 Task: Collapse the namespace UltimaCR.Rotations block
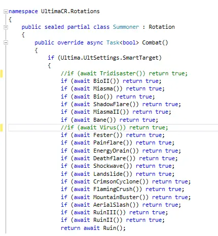click(x=6, y=12)
